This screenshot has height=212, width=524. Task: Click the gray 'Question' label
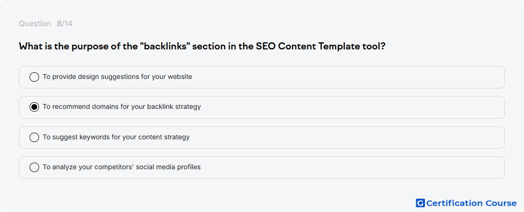click(x=35, y=24)
